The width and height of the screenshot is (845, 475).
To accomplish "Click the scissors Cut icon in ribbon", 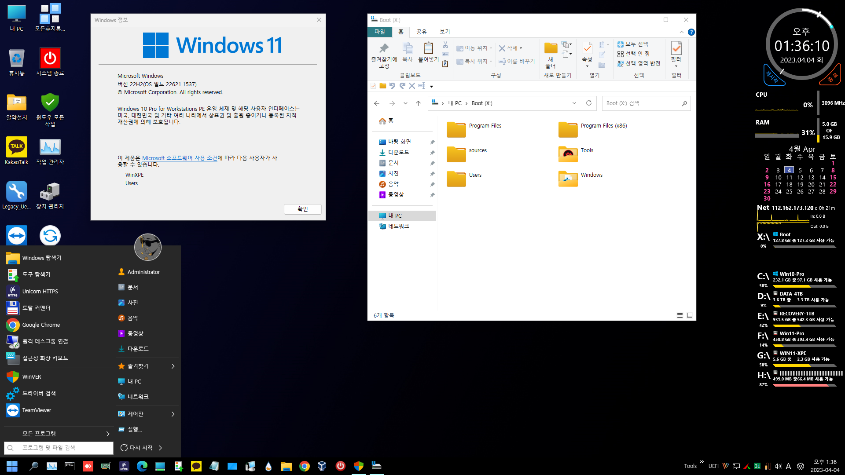I will 445,45.
